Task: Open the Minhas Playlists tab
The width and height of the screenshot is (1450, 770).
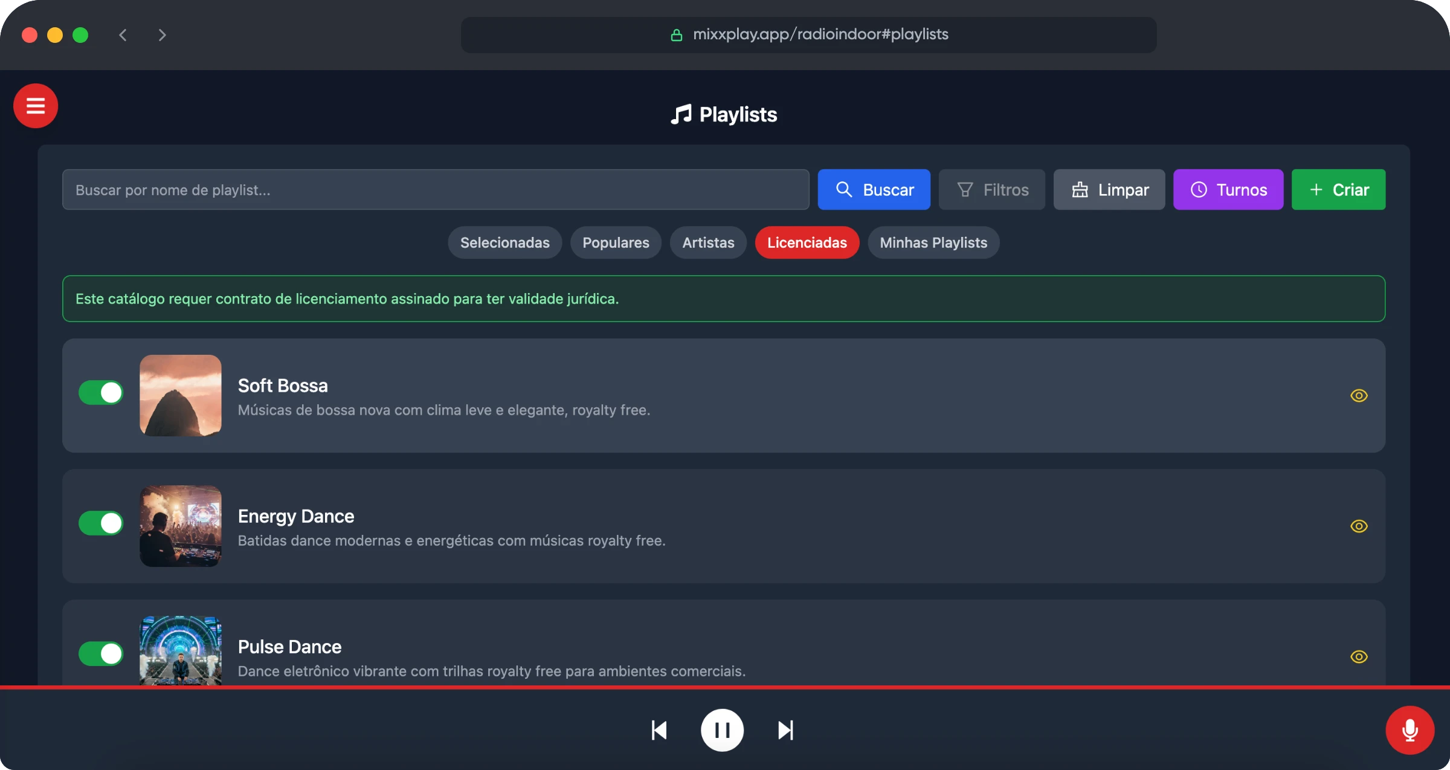Action: coord(933,243)
